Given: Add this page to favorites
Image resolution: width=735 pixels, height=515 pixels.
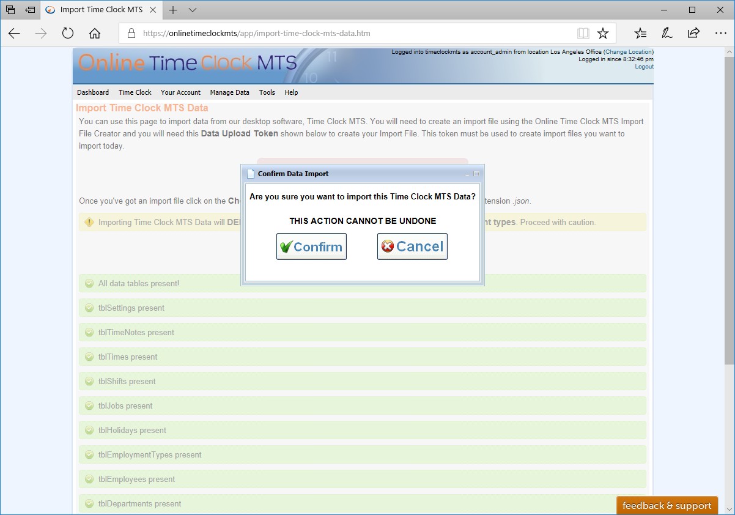Looking at the screenshot, I should coord(603,34).
